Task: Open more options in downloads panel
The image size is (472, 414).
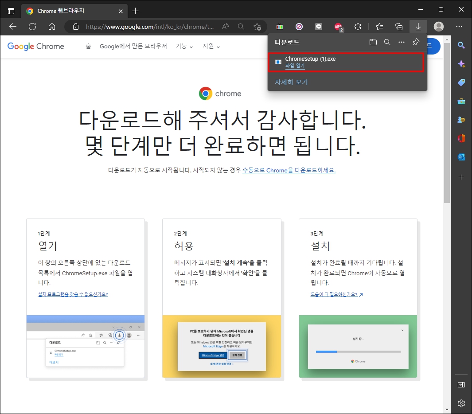Action: click(402, 42)
